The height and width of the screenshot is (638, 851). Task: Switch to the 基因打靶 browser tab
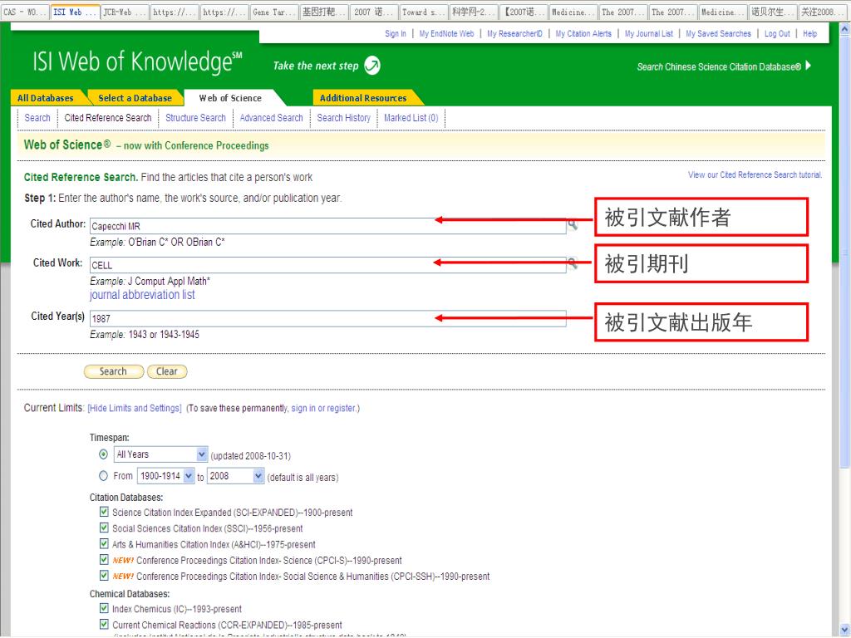[x=325, y=12]
